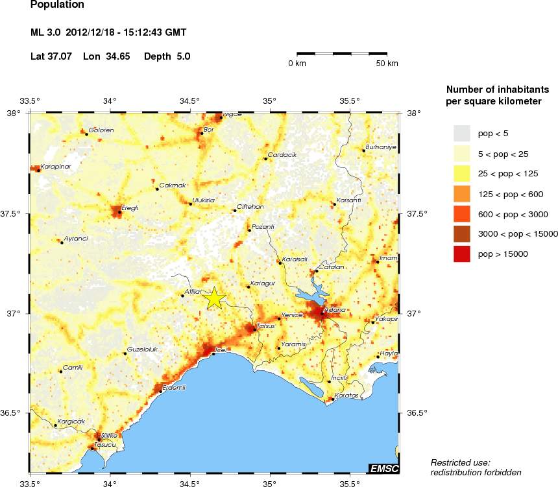Click the yellow star epicenter marker
This screenshot has height=487, width=558.
point(216,299)
